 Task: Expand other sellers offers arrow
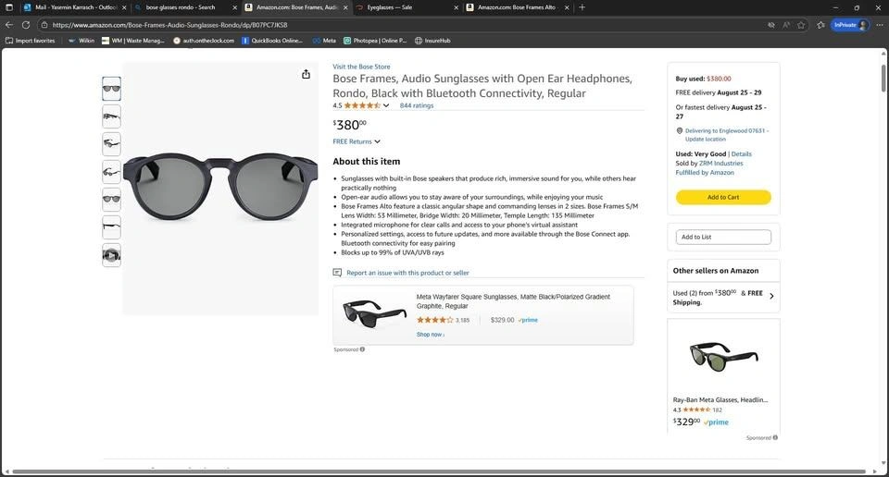click(771, 296)
